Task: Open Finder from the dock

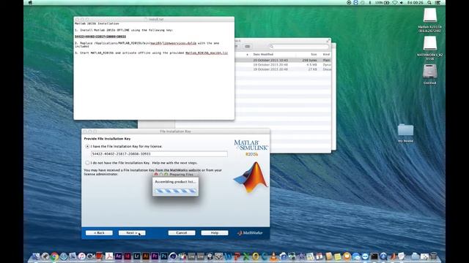Action: [36, 256]
